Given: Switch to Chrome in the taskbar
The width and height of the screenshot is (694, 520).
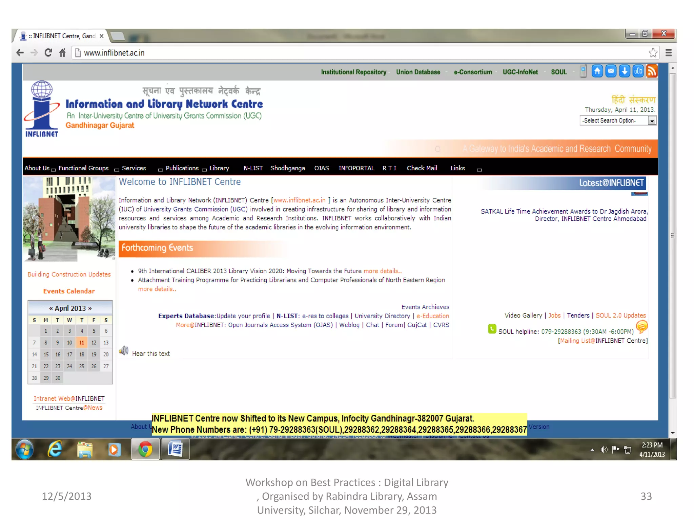Looking at the screenshot, I should [x=145, y=450].
